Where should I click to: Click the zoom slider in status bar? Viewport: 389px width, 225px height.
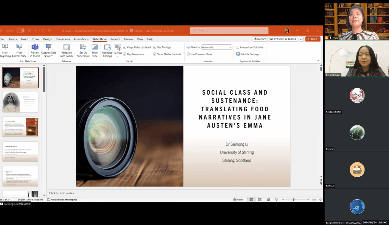tap(294, 200)
